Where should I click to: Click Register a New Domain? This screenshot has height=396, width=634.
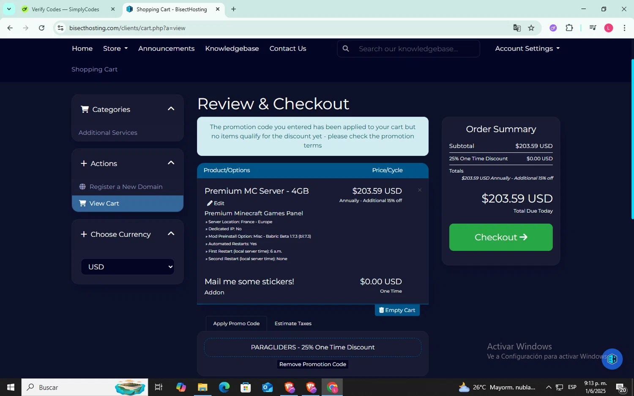pyautogui.click(x=126, y=187)
